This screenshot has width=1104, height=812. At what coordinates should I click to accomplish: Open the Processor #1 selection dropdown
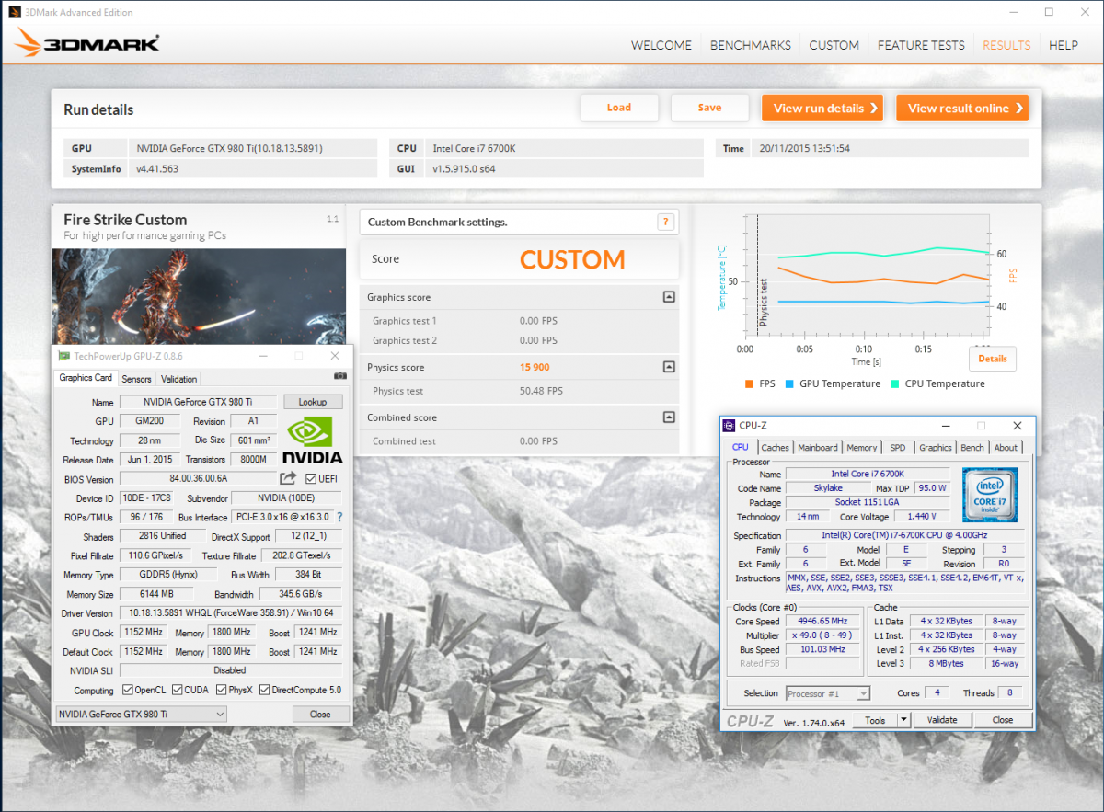click(828, 693)
